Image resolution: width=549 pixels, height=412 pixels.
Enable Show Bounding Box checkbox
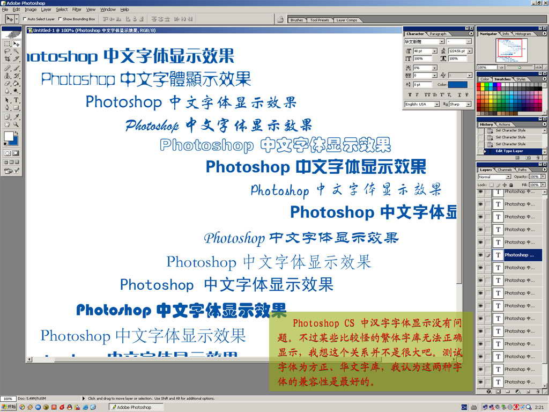coord(60,19)
